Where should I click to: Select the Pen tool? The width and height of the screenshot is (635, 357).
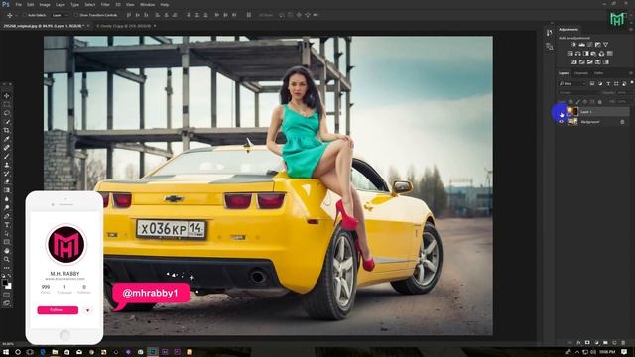pyautogui.click(x=7, y=216)
